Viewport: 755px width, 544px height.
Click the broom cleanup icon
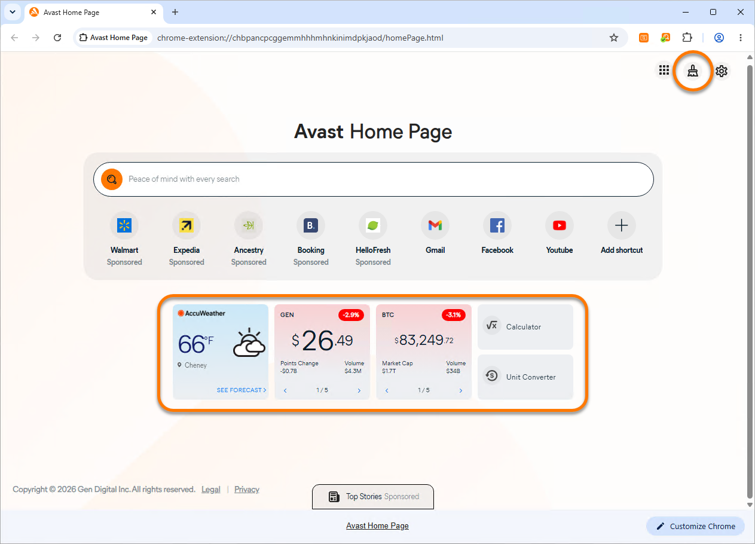pos(693,71)
